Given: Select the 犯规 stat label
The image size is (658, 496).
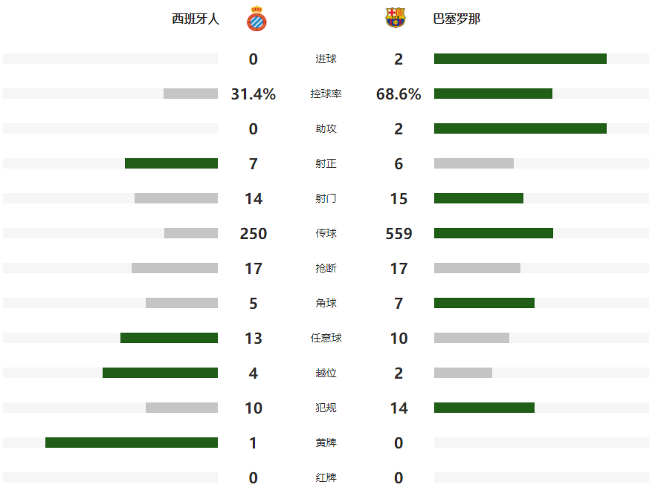Looking at the screenshot, I should pyautogui.click(x=326, y=408).
